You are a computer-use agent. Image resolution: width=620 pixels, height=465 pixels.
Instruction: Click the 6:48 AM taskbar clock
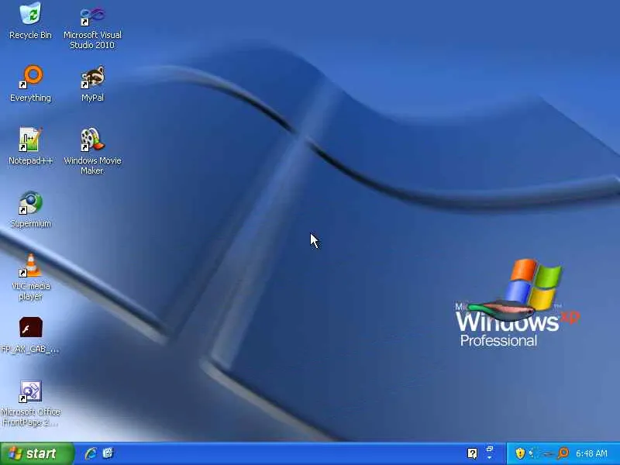click(x=591, y=453)
